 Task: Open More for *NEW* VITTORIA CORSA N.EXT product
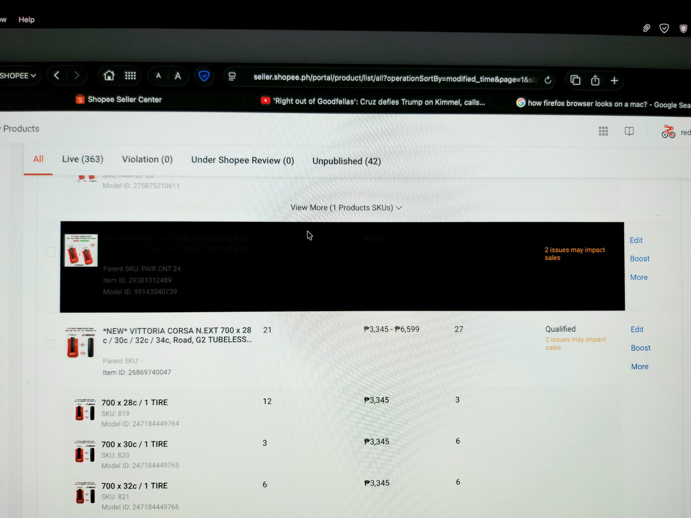click(640, 367)
